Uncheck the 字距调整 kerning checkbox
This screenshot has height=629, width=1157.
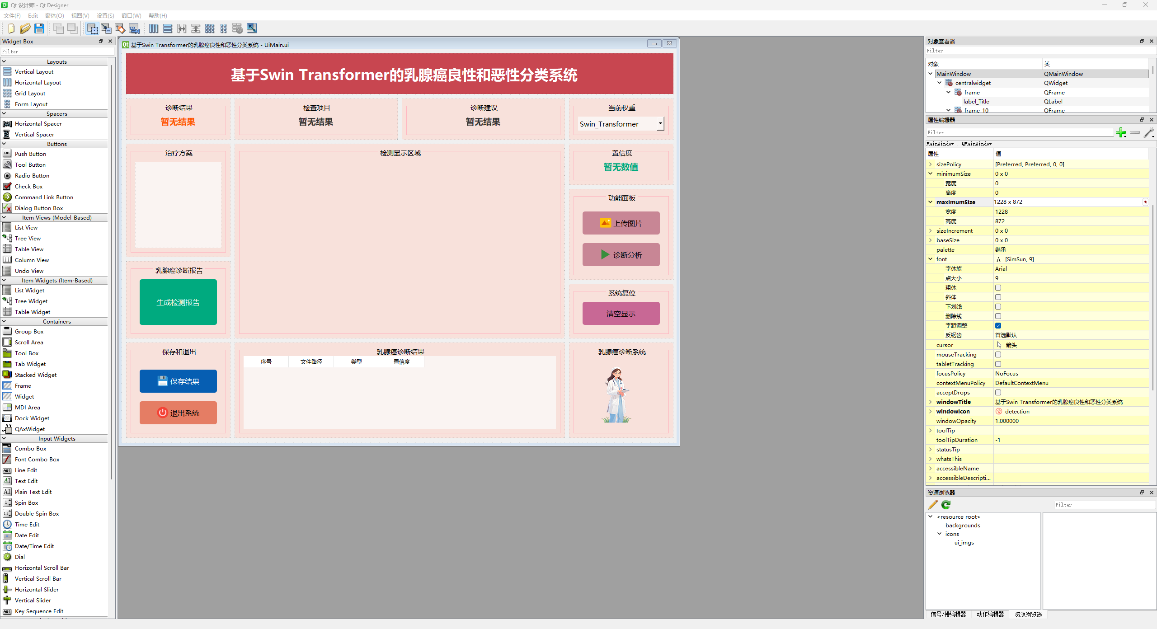point(998,325)
